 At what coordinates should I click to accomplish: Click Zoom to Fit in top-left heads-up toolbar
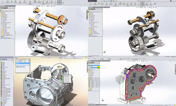click(x=33, y=6)
